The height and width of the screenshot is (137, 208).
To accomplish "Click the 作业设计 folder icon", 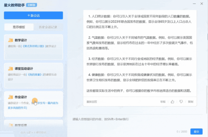I will coord(10,97).
